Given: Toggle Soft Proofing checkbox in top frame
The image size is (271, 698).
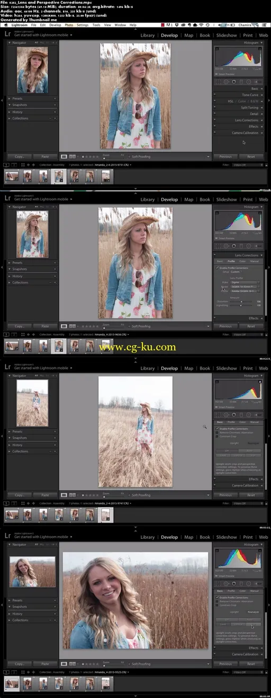Looking at the screenshot, I should [x=129, y=157].
